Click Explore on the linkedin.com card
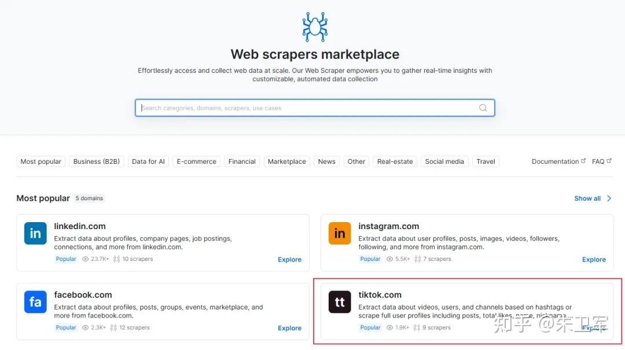The width and height of the screenshot is (625, 350). [x=289, y=260]
